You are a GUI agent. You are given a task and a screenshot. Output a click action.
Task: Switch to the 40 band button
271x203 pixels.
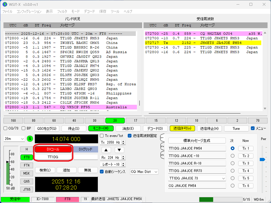[75, 121]
